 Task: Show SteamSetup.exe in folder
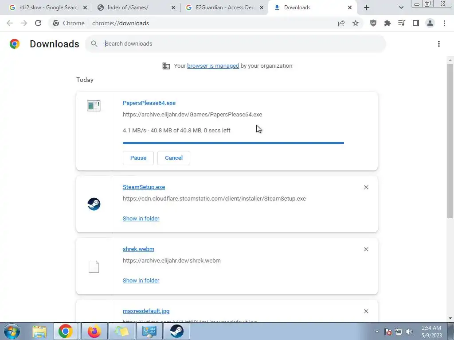pos(141,219)
